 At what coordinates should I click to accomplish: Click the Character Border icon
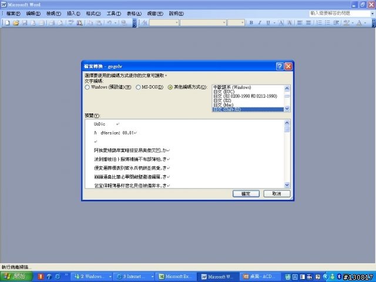(x=281, y=23)
